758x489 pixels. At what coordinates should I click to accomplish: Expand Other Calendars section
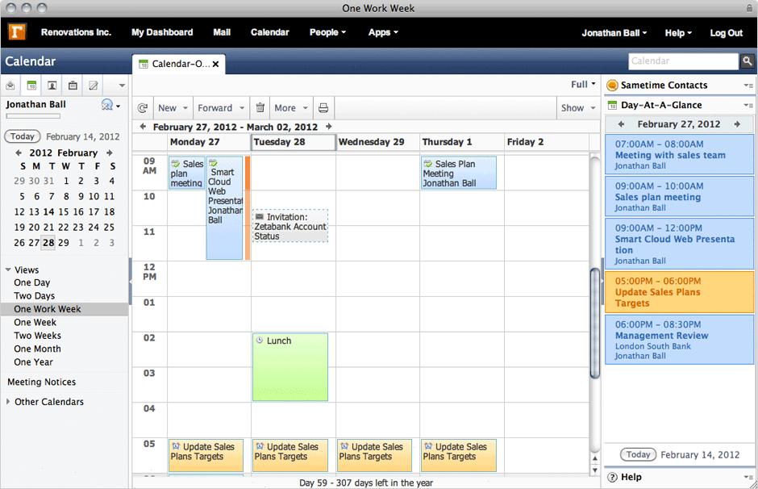point(8,402)
